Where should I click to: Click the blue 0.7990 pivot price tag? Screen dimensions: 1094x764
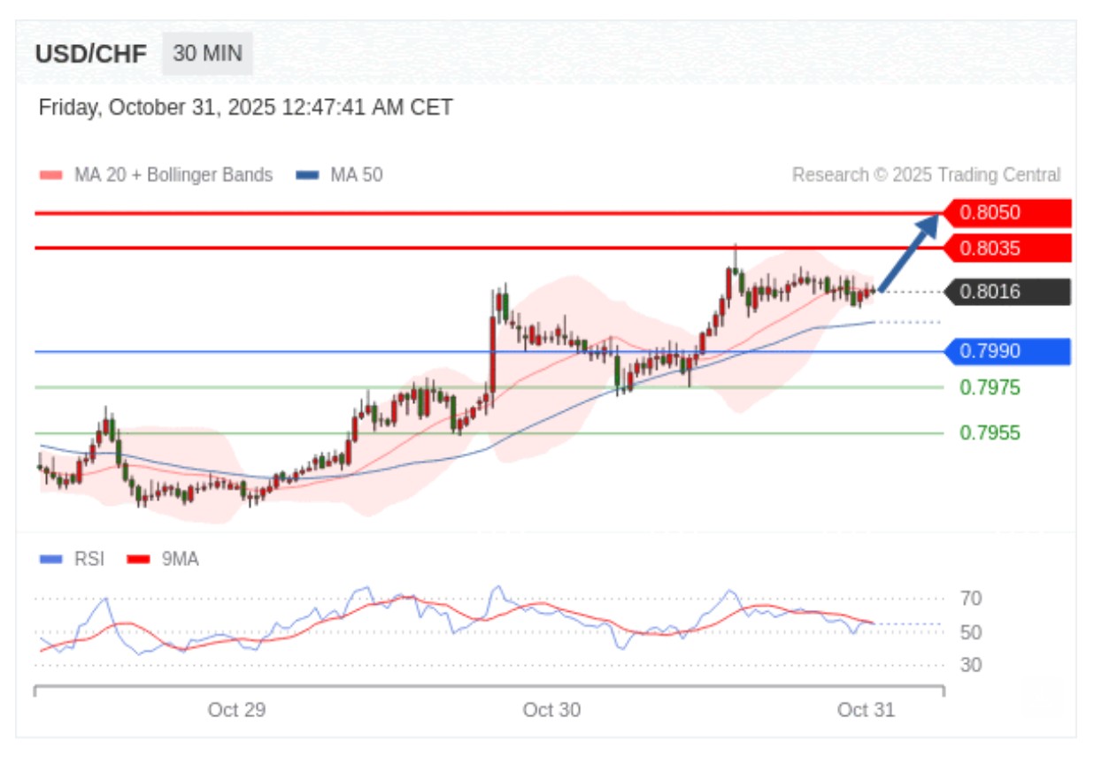click(x=1006, y=352)
